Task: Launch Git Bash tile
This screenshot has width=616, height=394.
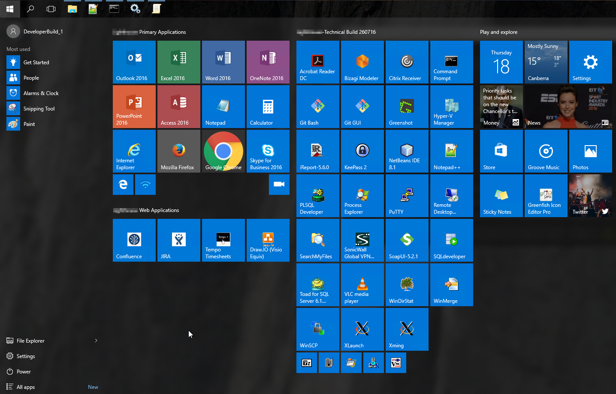Action: [x=318, y=107]
